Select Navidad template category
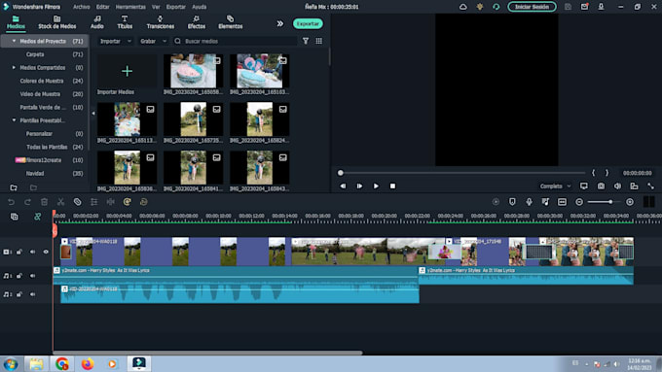Screen dimensions: 662x372 (x=35, y=173)
